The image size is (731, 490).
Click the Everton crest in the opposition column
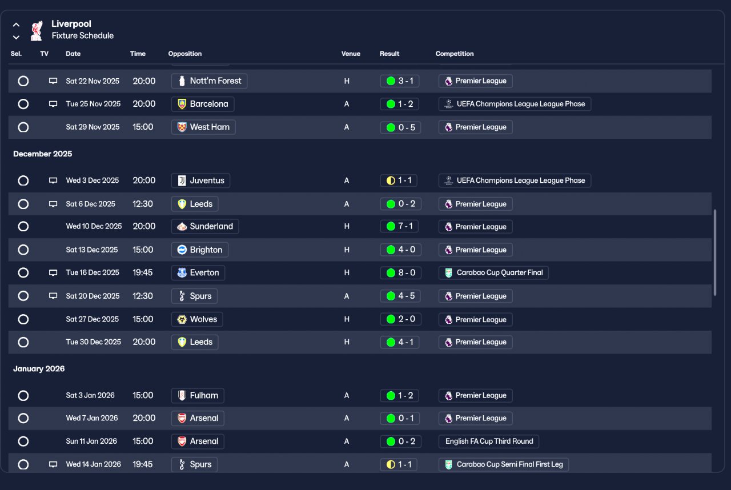tap(182, 273)
